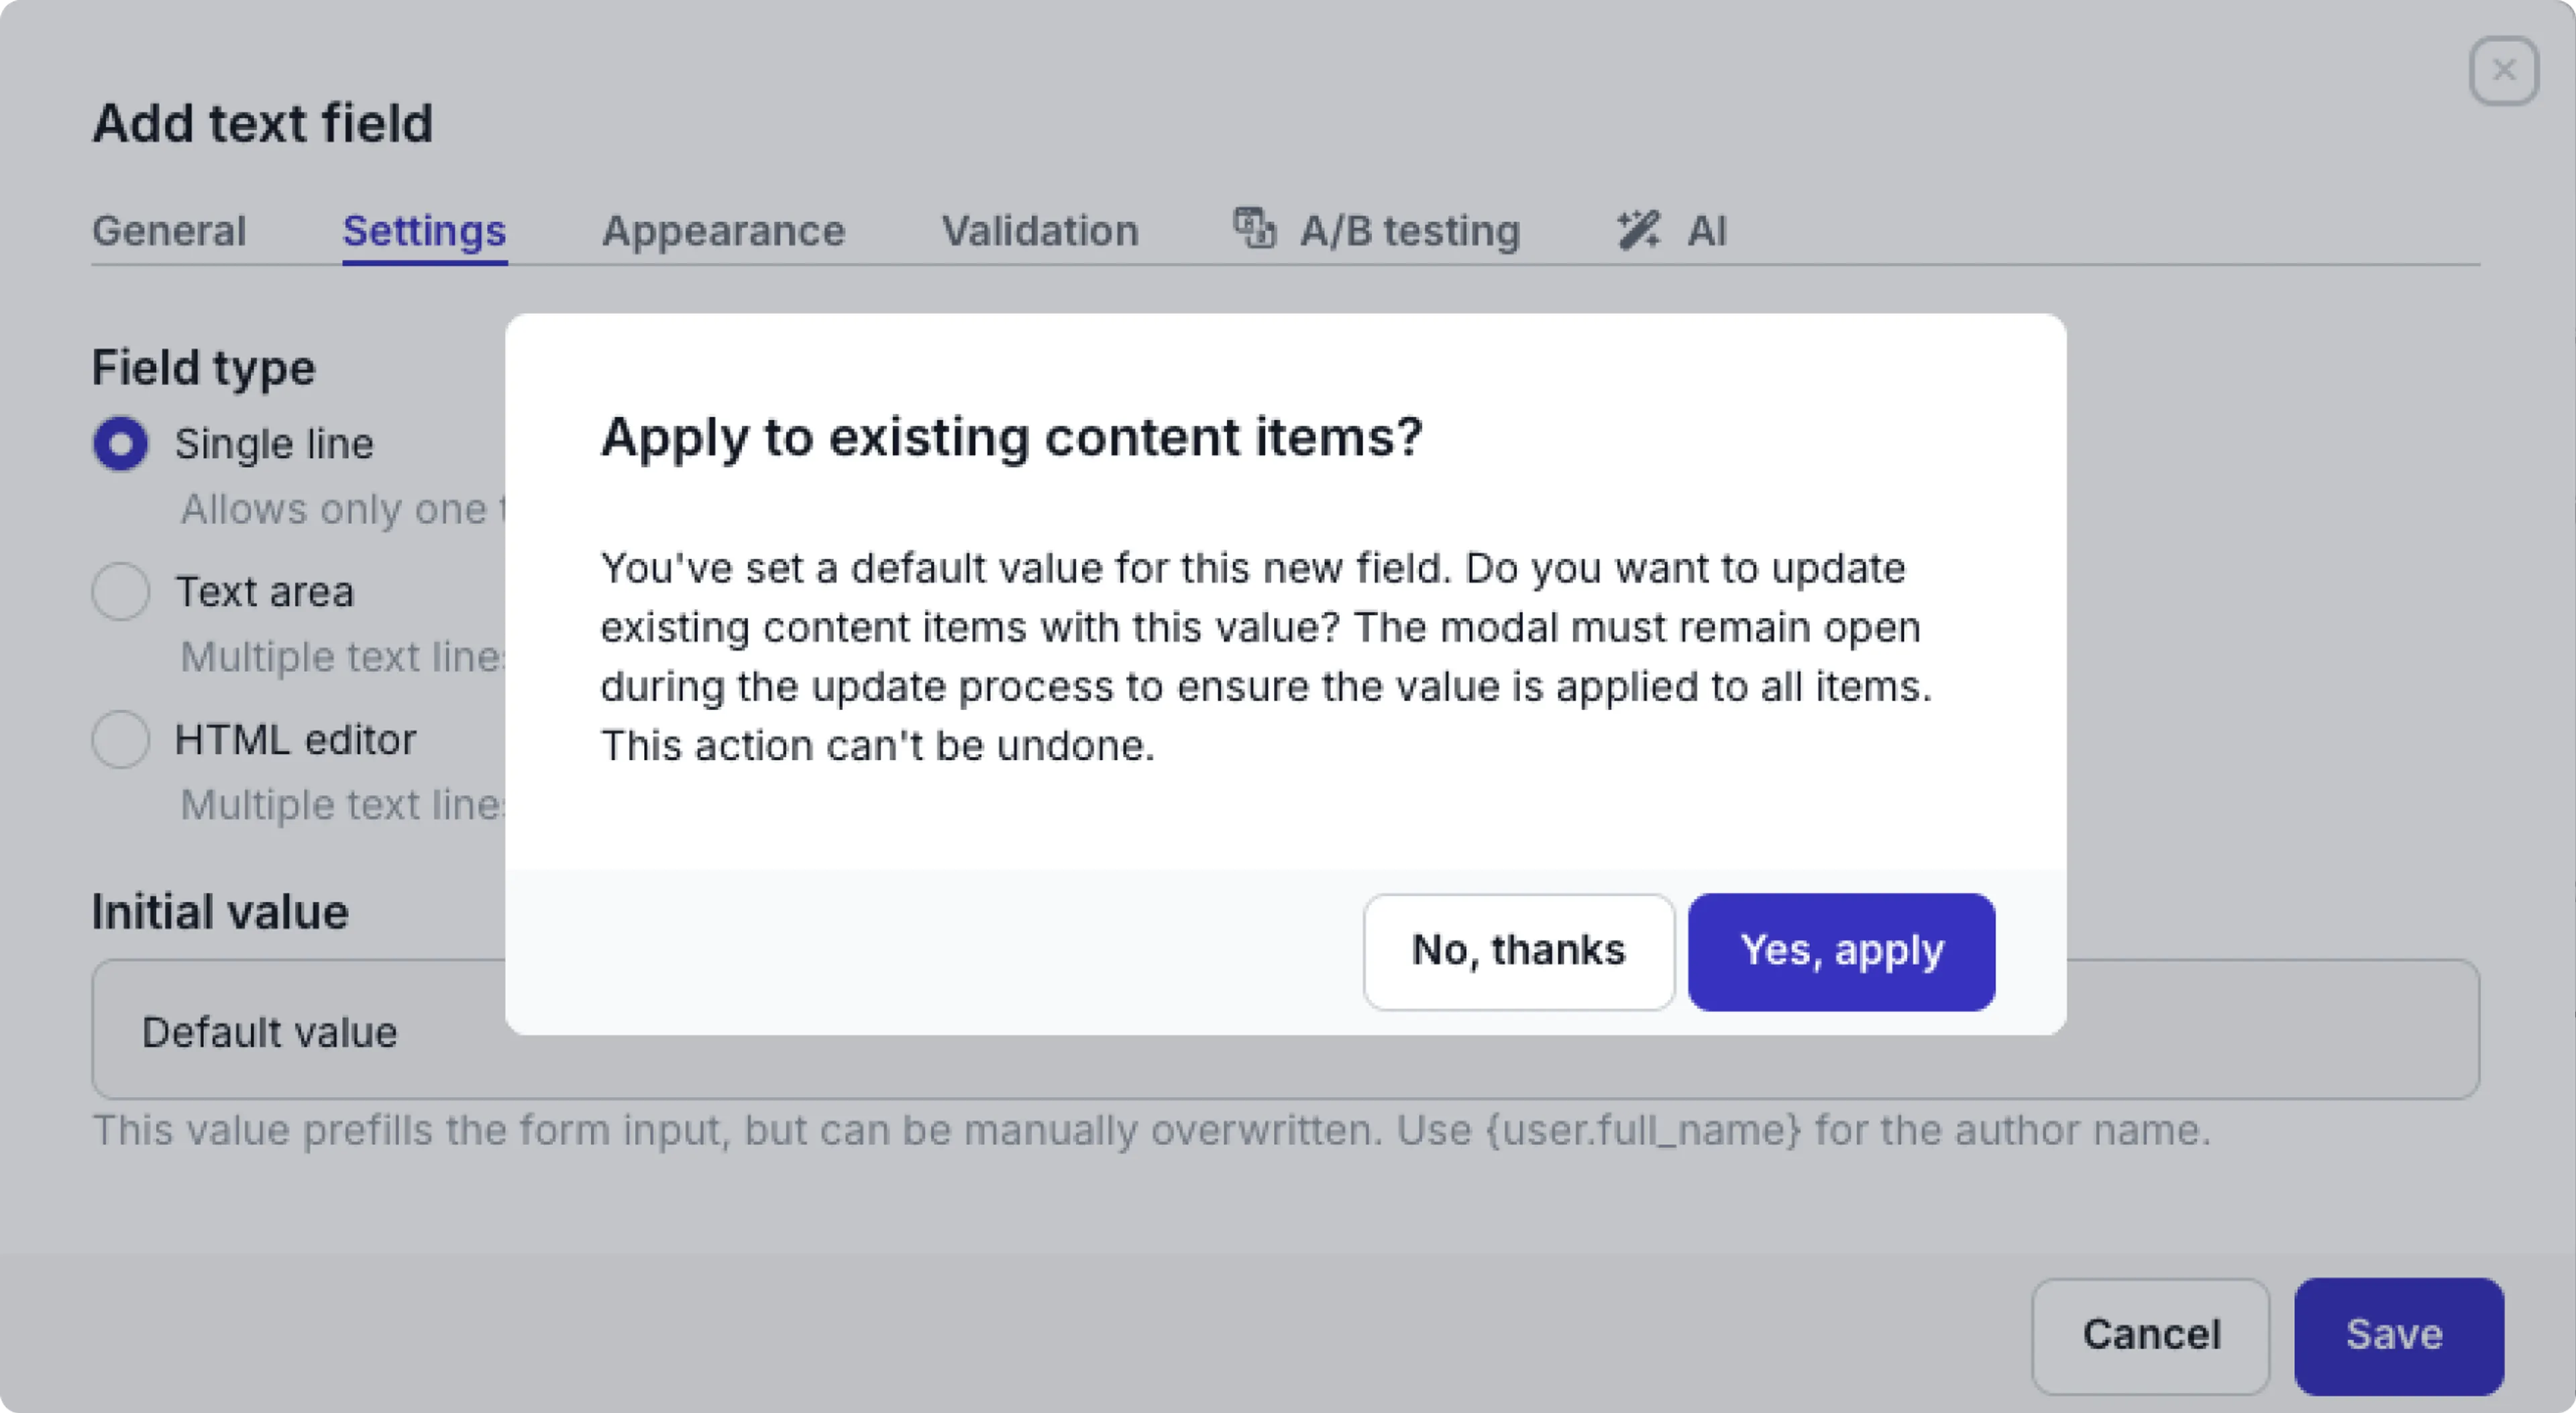The width and height of the screenshot is (2576, 1413).
Task: Click the No, thanks button
Action: pos(1519,951)
